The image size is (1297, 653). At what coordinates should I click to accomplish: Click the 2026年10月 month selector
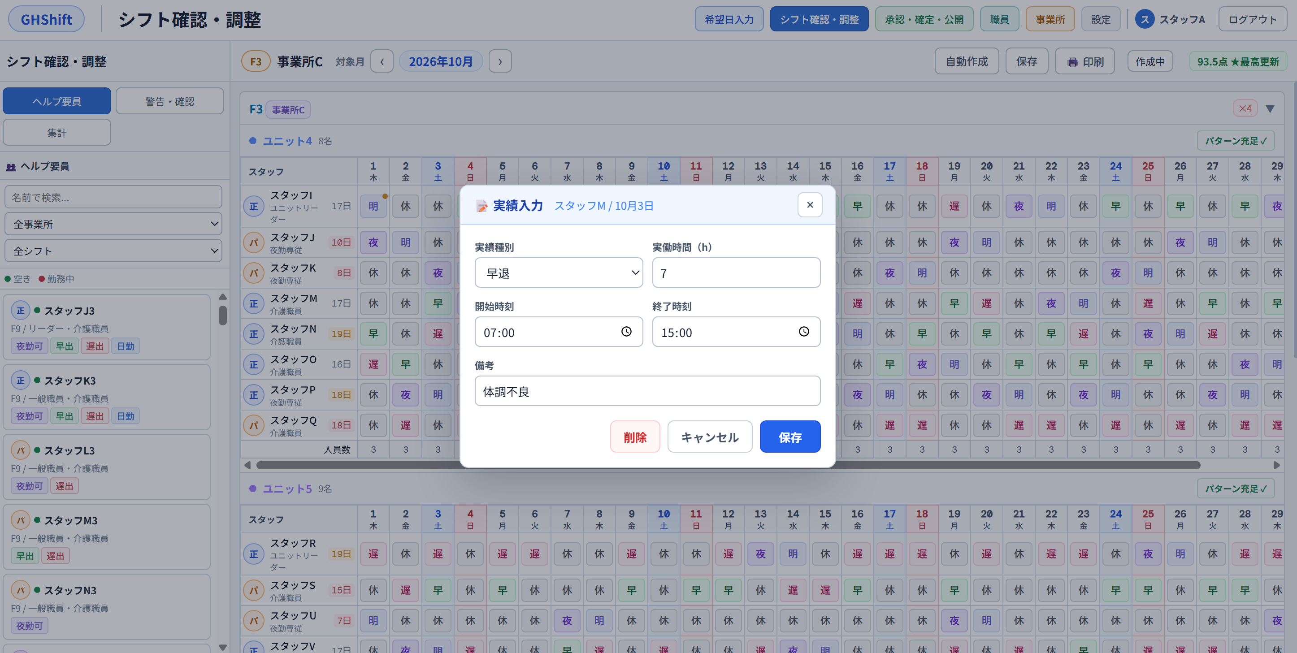click(x=441, y=61)
